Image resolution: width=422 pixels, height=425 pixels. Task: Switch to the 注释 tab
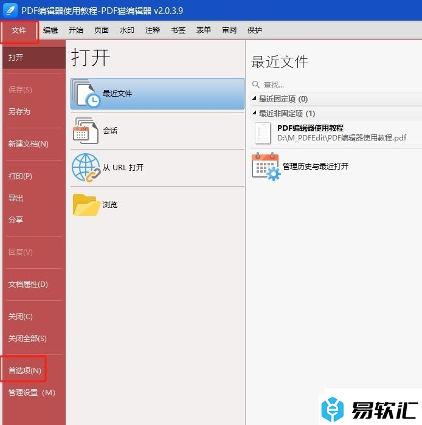(152, 30)
